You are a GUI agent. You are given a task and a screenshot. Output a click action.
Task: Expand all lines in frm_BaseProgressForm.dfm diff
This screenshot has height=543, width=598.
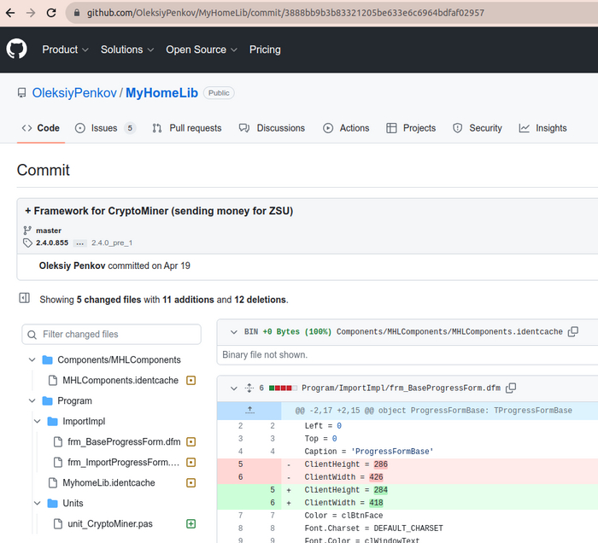tap(249, 388)
